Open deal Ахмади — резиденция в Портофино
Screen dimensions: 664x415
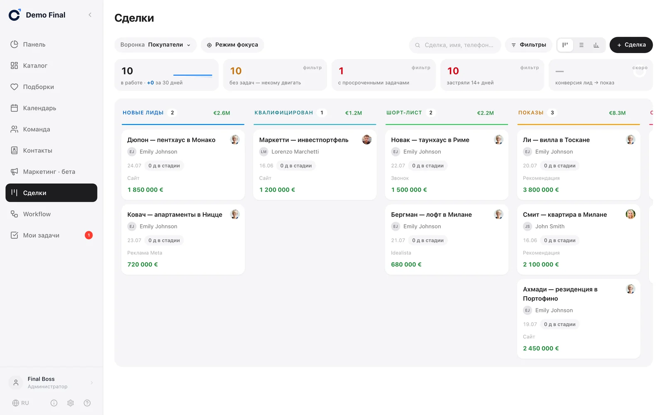pos(579,319)
